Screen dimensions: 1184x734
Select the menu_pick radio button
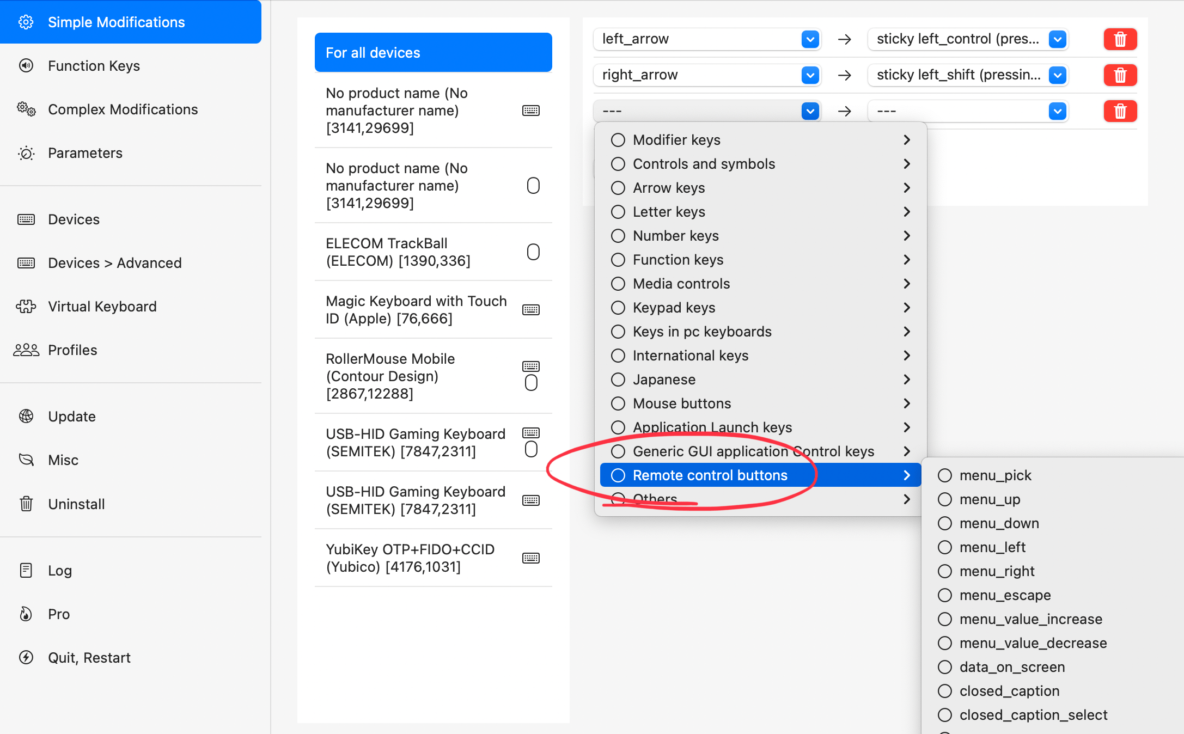(945, 475)
